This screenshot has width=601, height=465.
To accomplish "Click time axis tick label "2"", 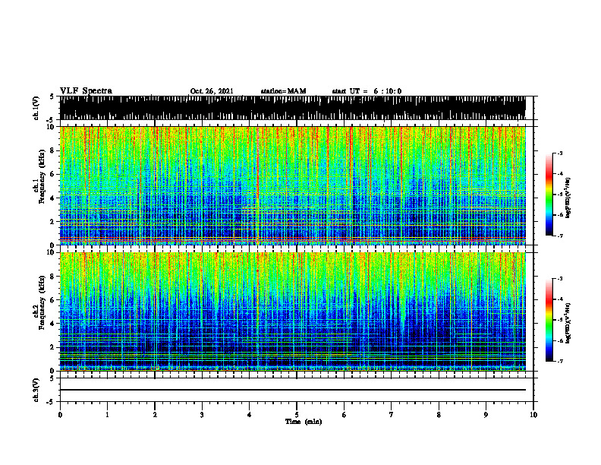I will coord(155,415).
